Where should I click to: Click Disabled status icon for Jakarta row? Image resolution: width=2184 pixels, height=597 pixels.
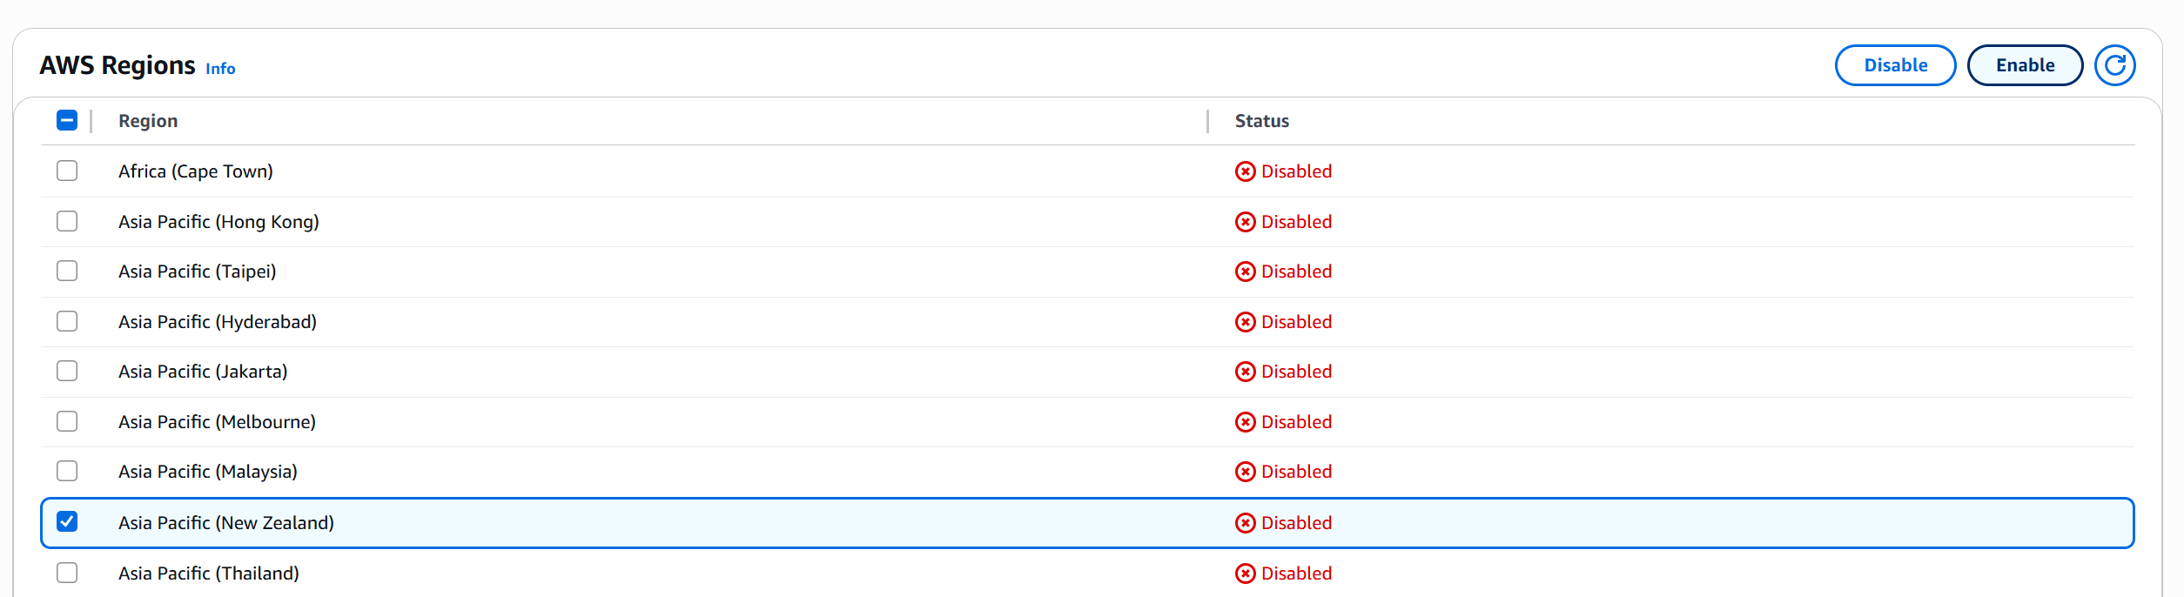tap(1245, 372)
